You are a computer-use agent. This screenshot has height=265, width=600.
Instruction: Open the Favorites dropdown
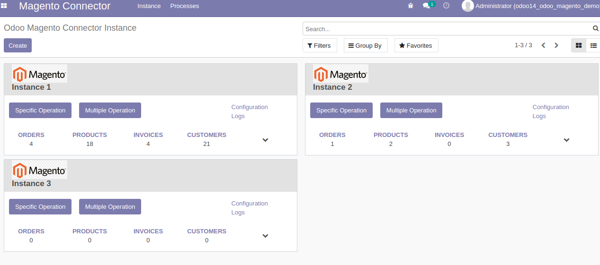pos(416,45)
